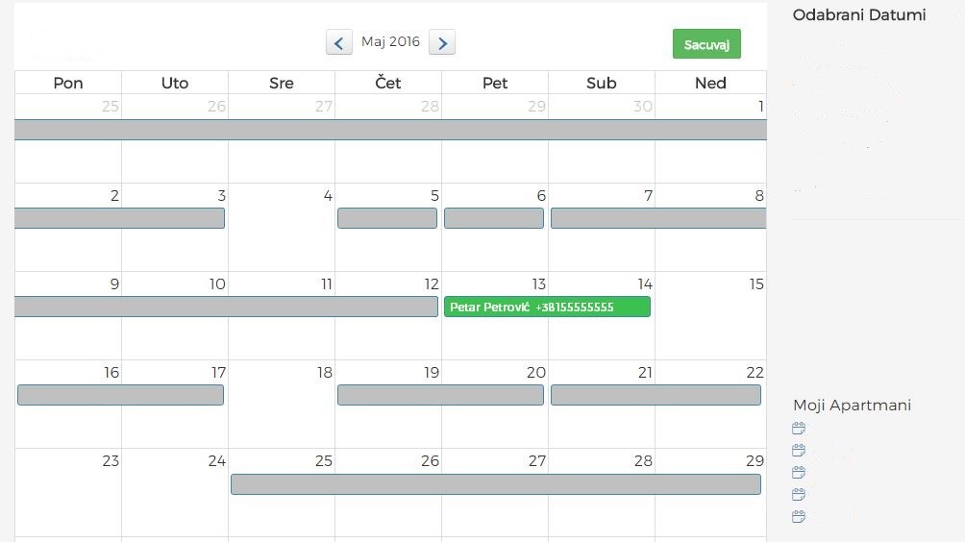Click the second apartment calendar icon

[x=798, y=451]
